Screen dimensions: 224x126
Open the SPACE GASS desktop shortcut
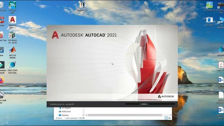pyautogui.click(x=13, y=68)
